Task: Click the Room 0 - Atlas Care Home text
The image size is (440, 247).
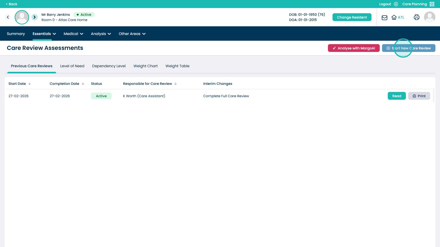Action: point(64,20)
